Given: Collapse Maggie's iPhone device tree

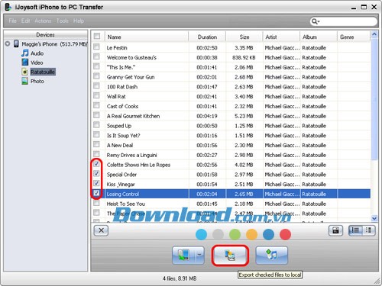Looking at the screenshot, I should (8, 43).
